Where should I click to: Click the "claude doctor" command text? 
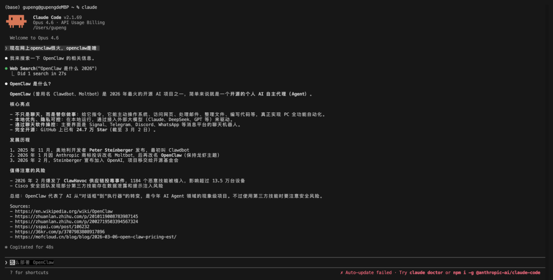pyautogui.click(x=426, y=273)
